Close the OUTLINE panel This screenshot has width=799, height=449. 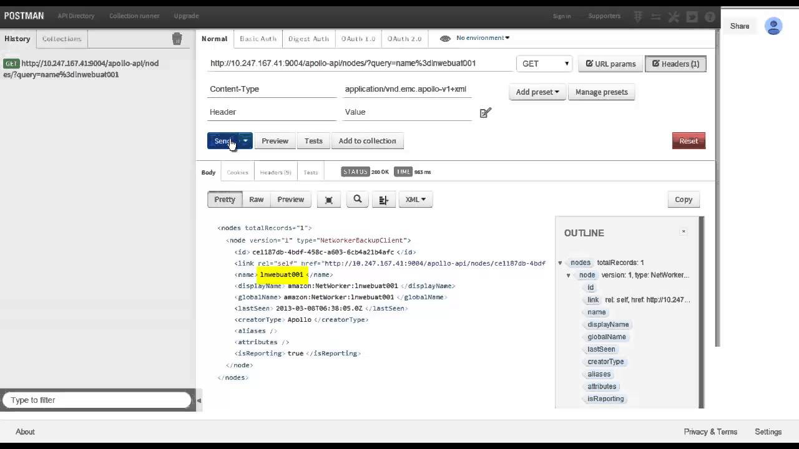pyautogui.click(x=684, y=231)
